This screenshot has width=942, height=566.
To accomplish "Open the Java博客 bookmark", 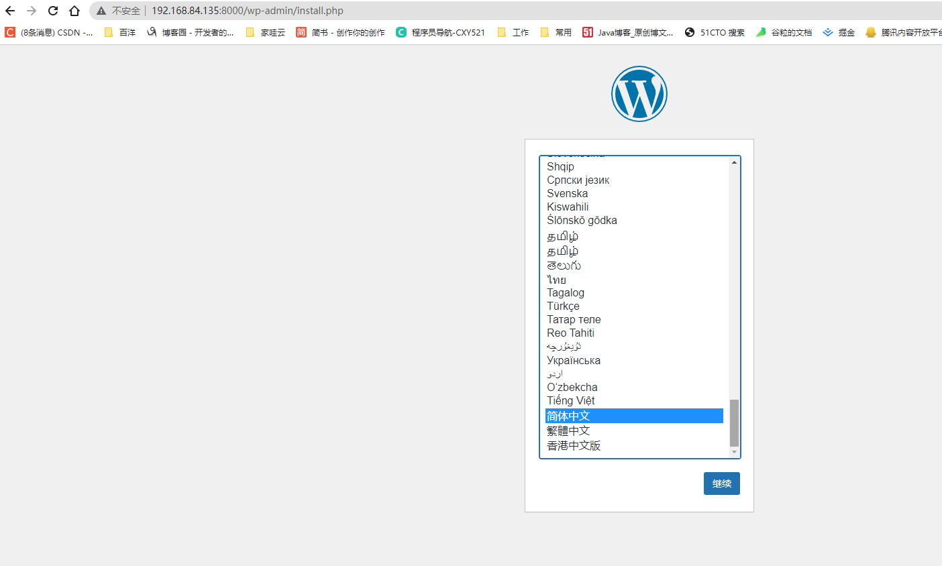I will [x=628, y=32].
